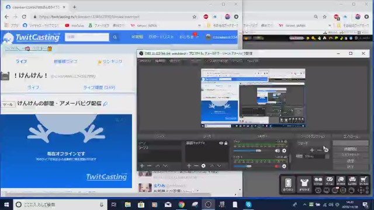Open the ランキング tab
The height and width of the screenshot is (210, 374).
pos(110,62)
